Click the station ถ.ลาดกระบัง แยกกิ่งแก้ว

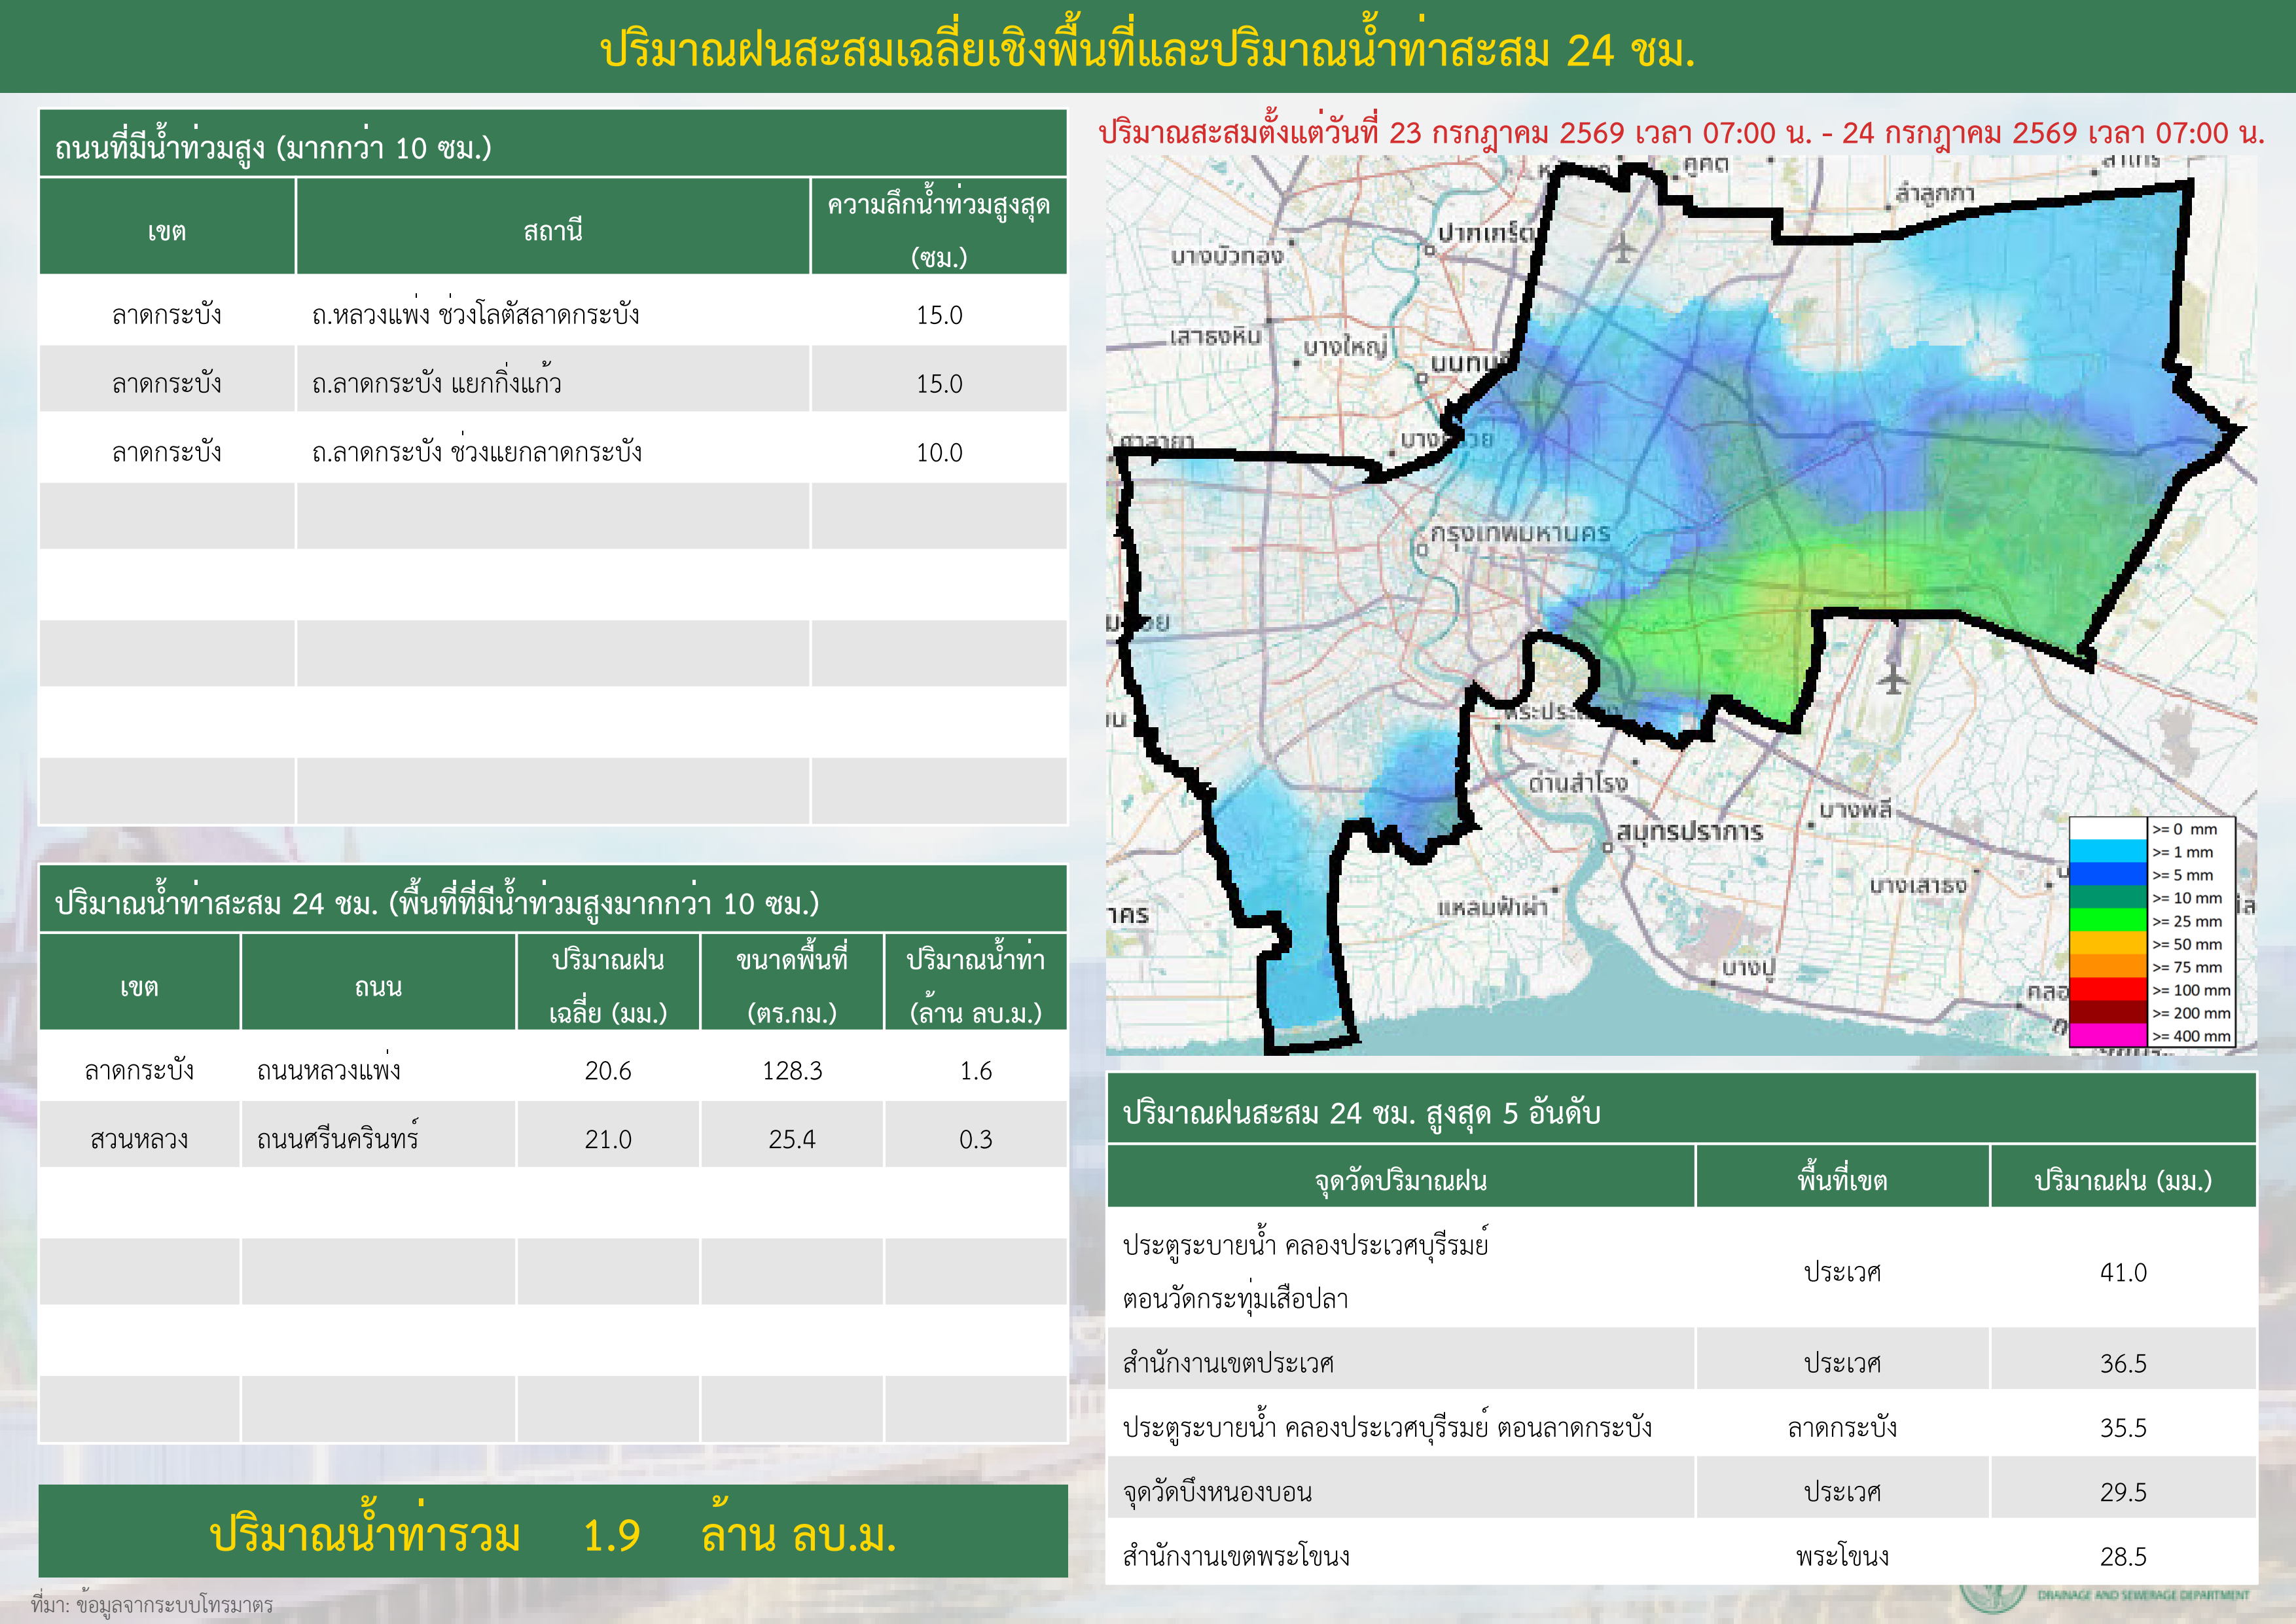(x=436, y=383)
